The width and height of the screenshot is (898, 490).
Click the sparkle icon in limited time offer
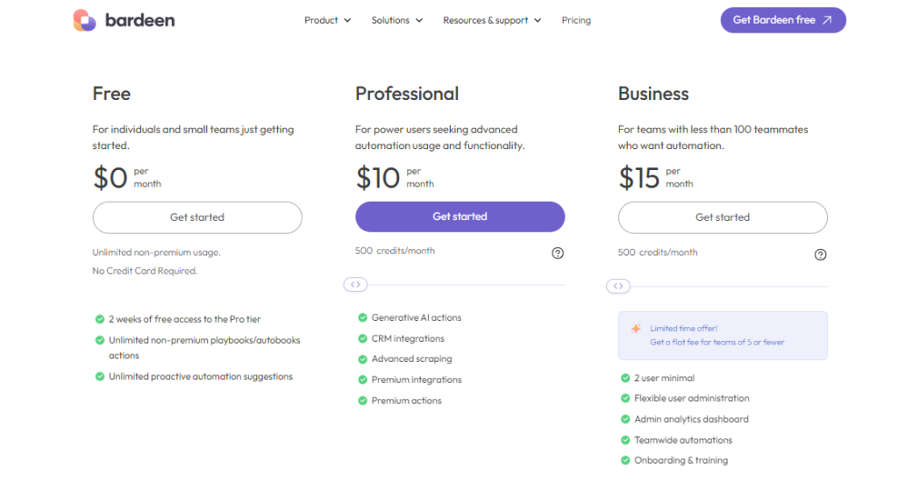(x=636, y=329)
